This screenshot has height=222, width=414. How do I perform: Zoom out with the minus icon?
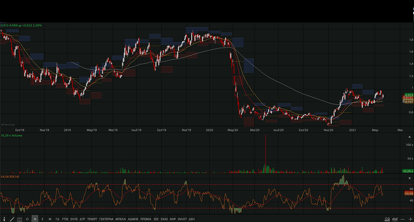click(x=403, y=219)
